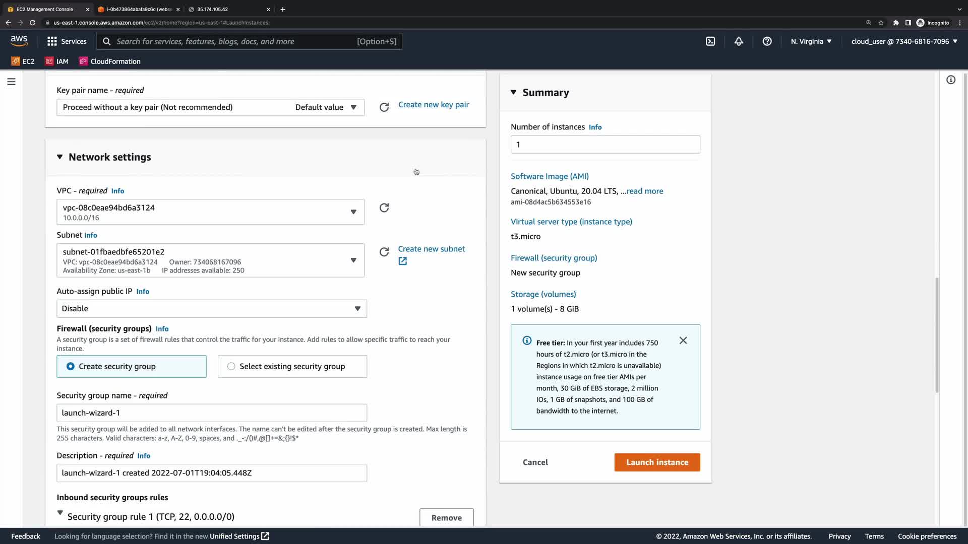This screenshot has height=544, width=968.
Task: Click the Create new key pair link
Action: tap(434, 105)
